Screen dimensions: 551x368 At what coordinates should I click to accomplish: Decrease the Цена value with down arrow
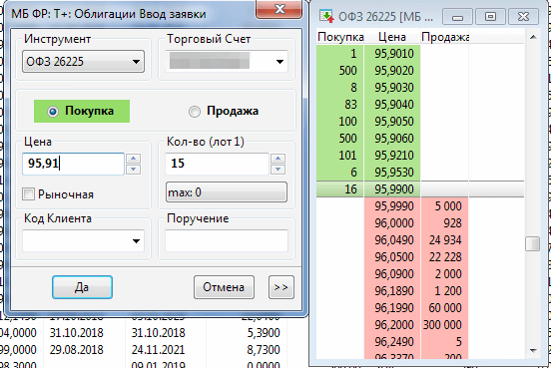133,170
